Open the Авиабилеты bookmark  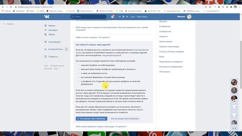click(19, 11)
